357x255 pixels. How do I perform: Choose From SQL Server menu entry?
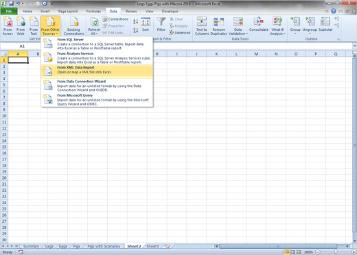[97, 44]
